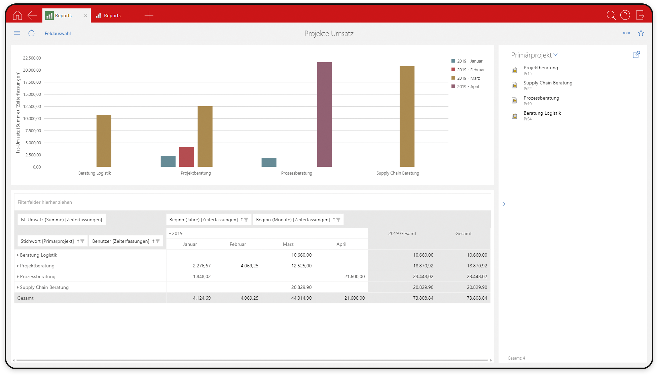Toggle sort arrow on Stichwort [Primärprojekt] field
Image resolution: width=658 pixels, height=375 pixels.
pos(78,241)
